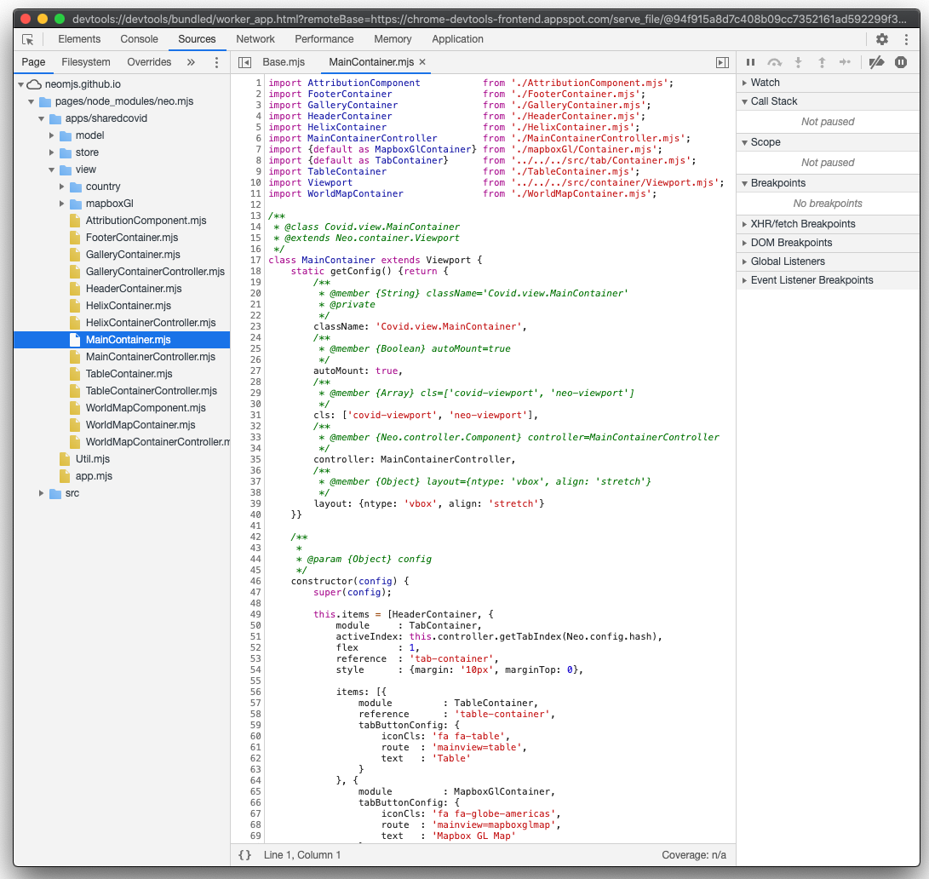
Task: Click the Step over next function call icon
Action: point(775,62)
